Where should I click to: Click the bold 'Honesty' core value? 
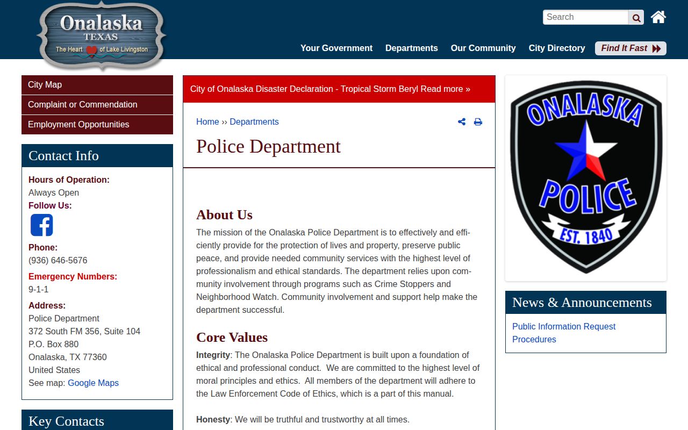213,420
